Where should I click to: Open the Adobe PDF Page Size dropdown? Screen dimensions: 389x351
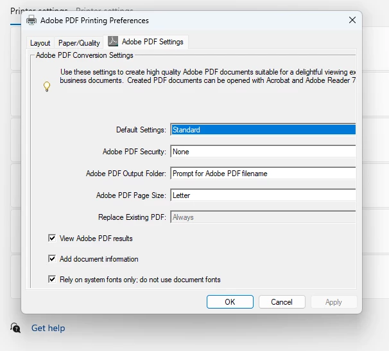click(x=263, y=195)
